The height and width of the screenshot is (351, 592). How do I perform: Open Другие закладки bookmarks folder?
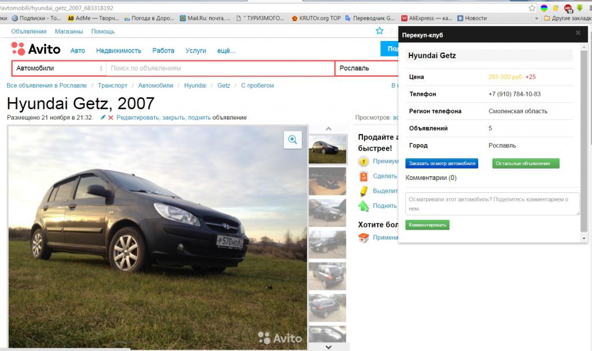click(568, 18)
